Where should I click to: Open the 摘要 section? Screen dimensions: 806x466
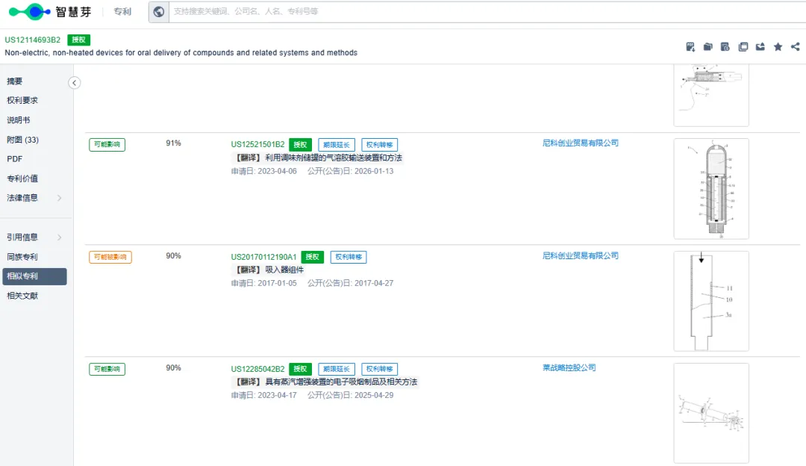click(x=14, y=81)
